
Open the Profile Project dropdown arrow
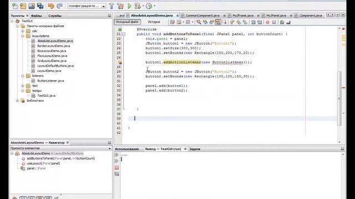click(155, 6)
